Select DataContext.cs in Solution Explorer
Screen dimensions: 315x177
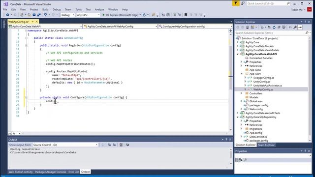[258, 137]
